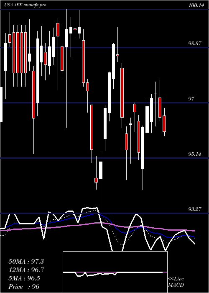Click the '5MA : 96.5' reading

(24, 278)
